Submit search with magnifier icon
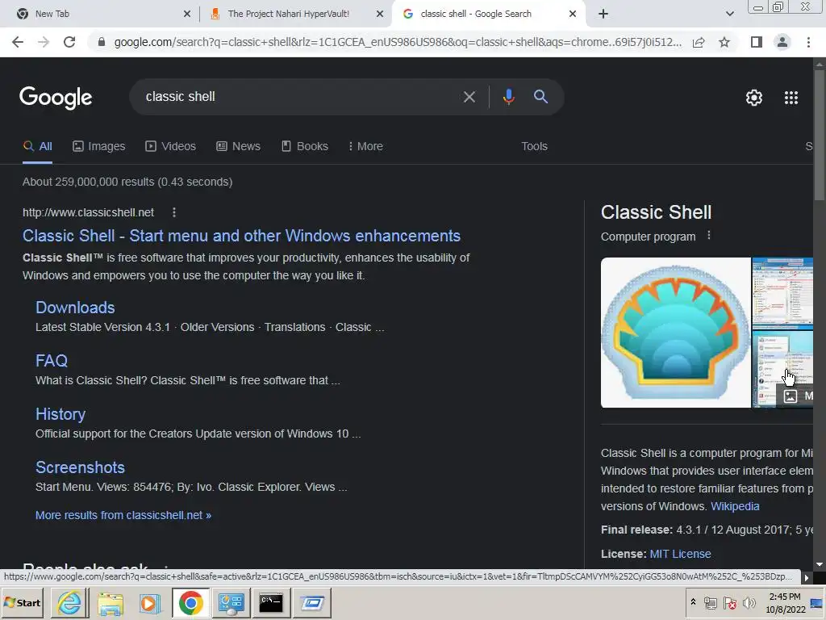The width and height of the screenshot is (826, 620). [540, 97]
